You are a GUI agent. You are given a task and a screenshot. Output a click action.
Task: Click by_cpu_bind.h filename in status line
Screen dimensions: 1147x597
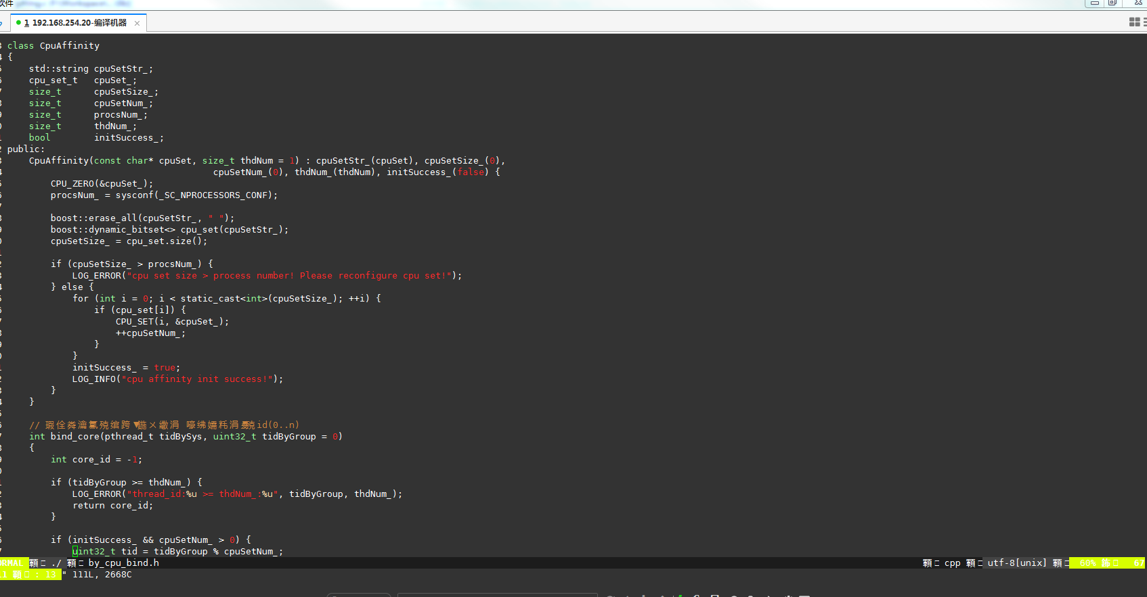pos(123,563)
